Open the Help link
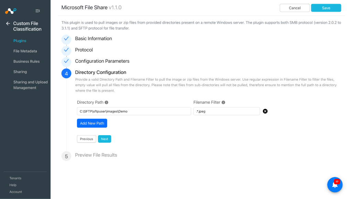Viewport: 352px width, 199px height. tap(13, 185)
